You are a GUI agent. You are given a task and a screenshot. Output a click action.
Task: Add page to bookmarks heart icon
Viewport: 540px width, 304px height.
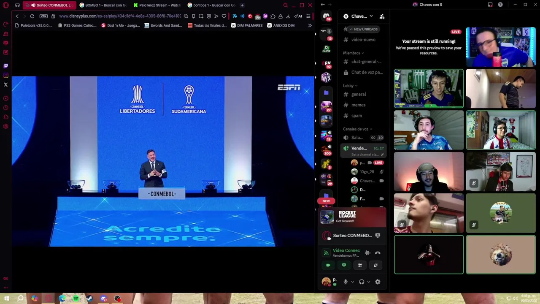pyautogui.click(x=224, y=16)
